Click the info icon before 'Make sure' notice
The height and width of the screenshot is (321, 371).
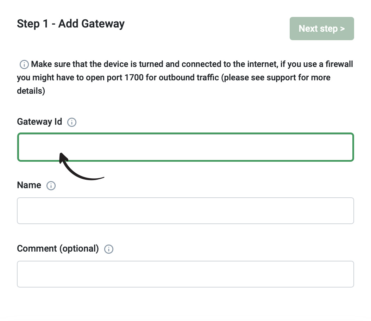24,64
